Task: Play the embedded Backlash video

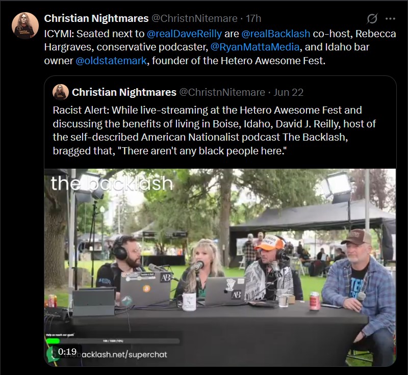Action: (x=220, y=267)
